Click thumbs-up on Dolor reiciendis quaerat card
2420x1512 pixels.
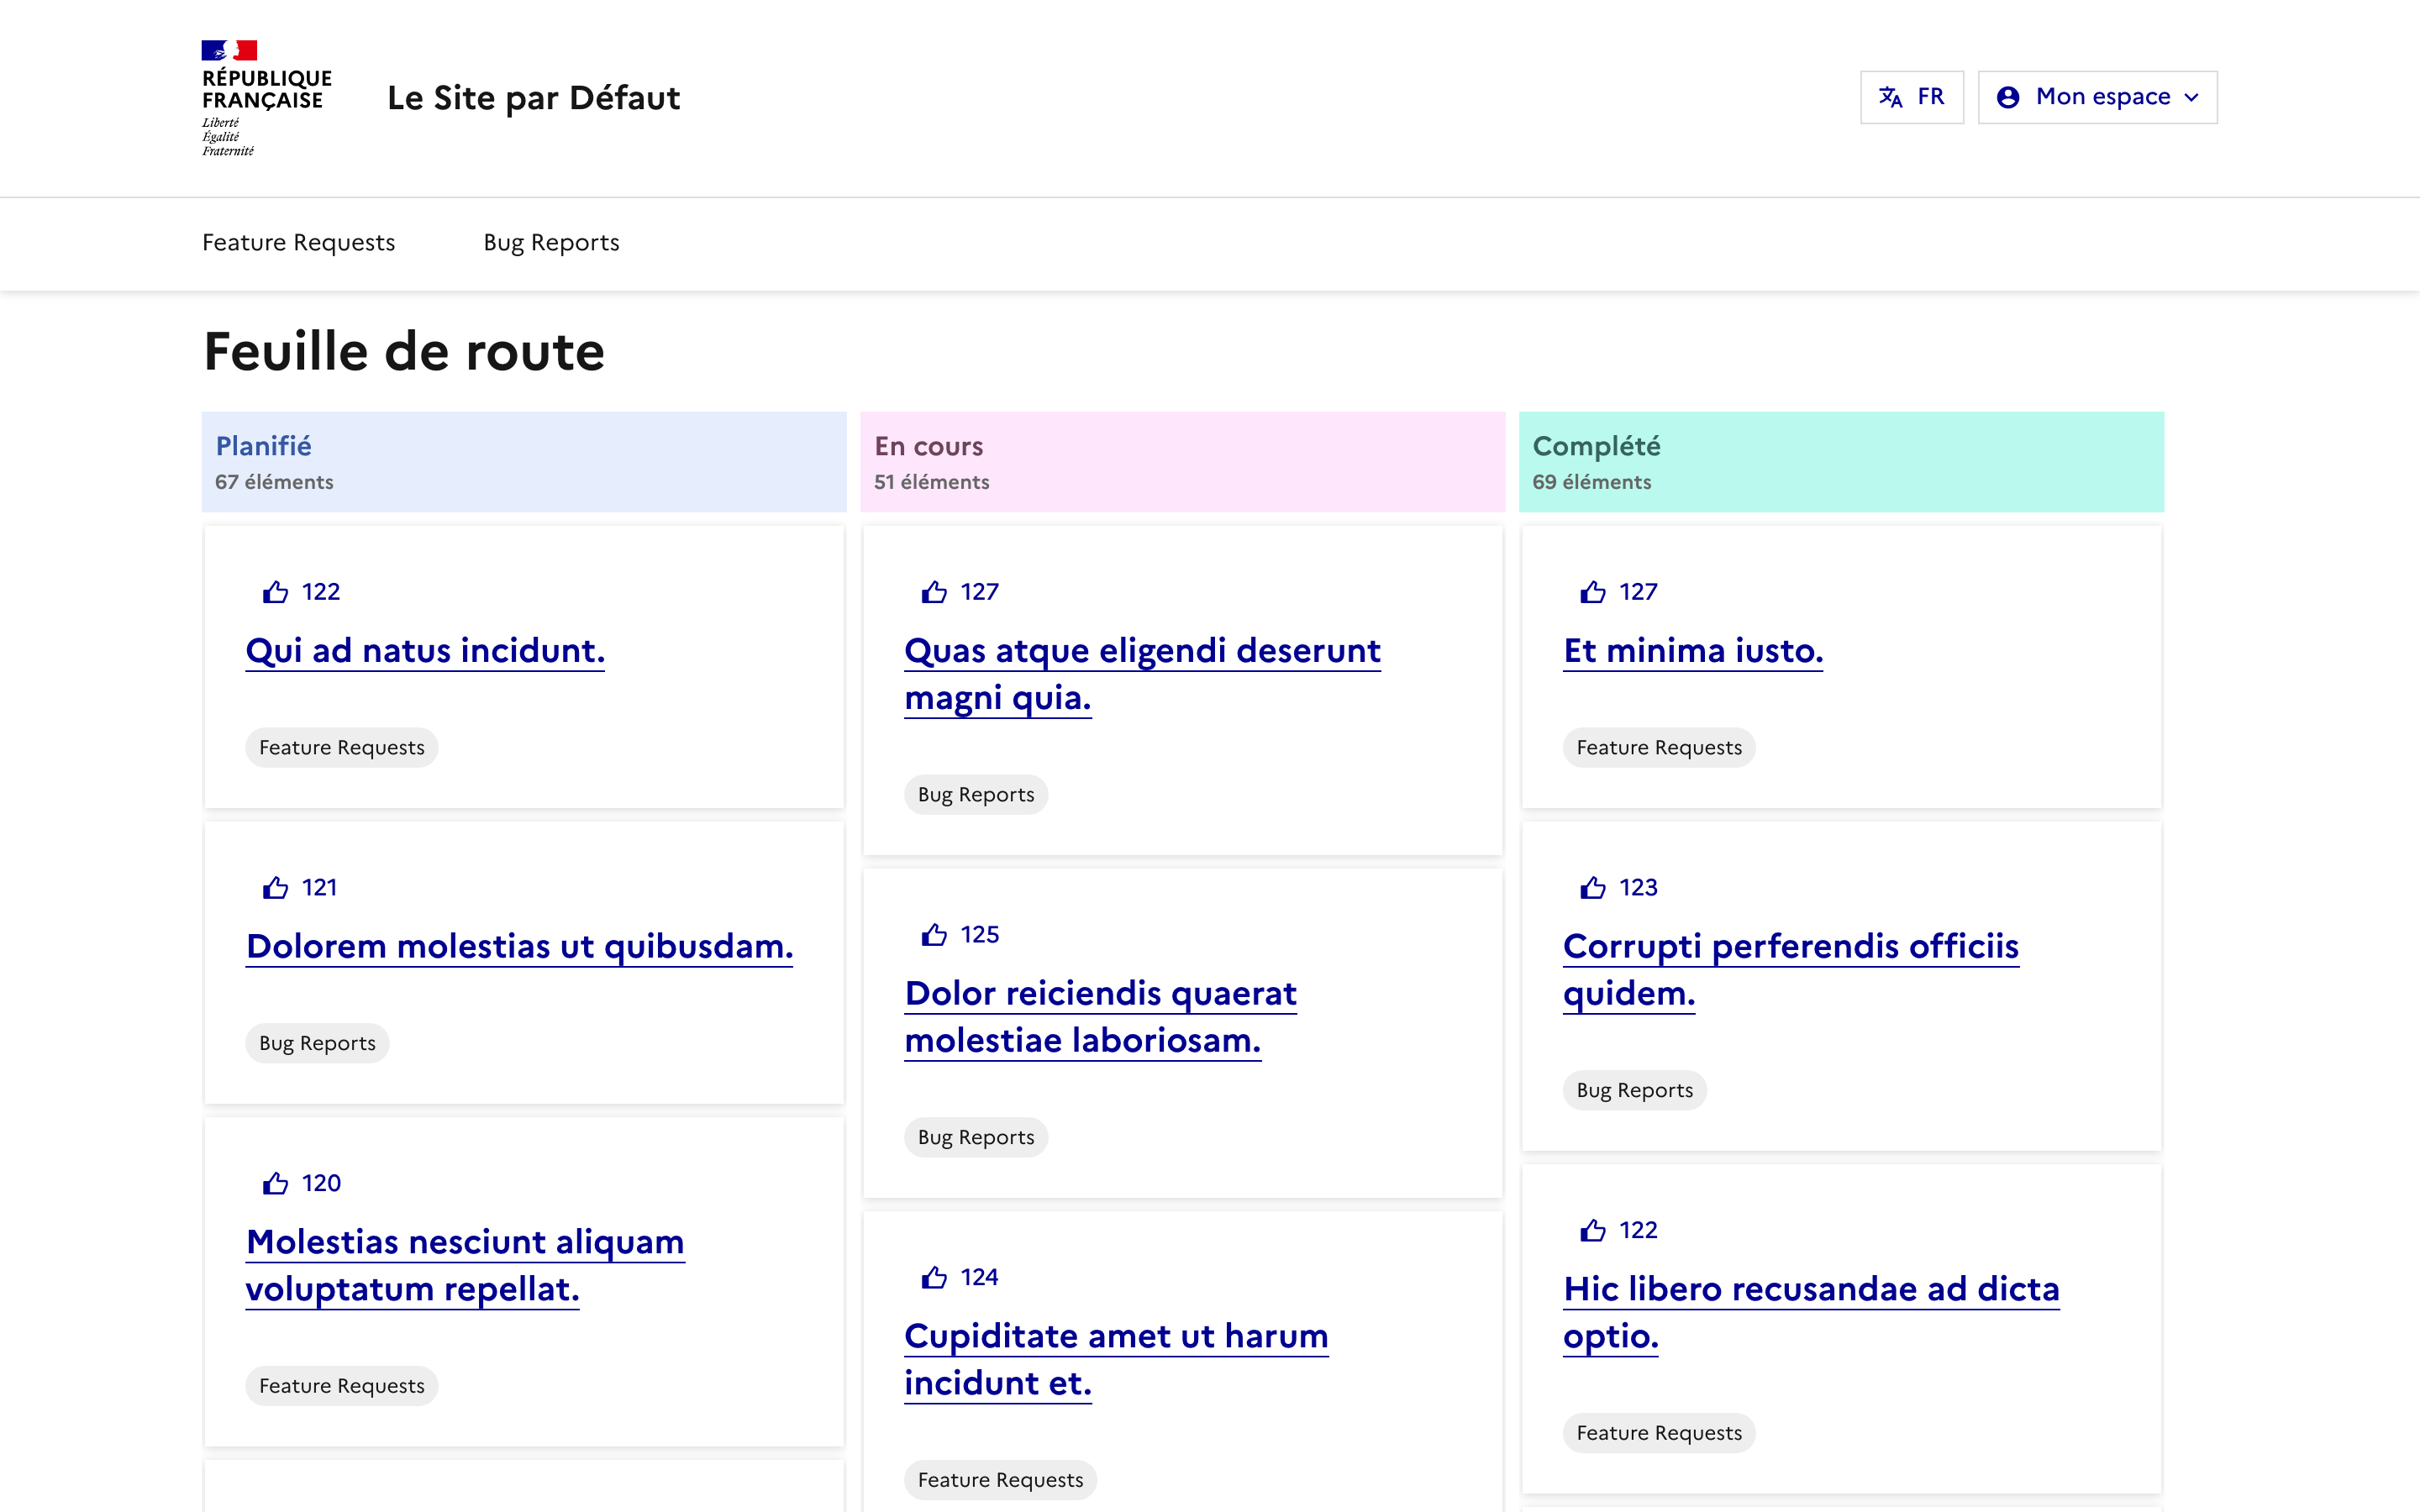click(x=934, y=935)
